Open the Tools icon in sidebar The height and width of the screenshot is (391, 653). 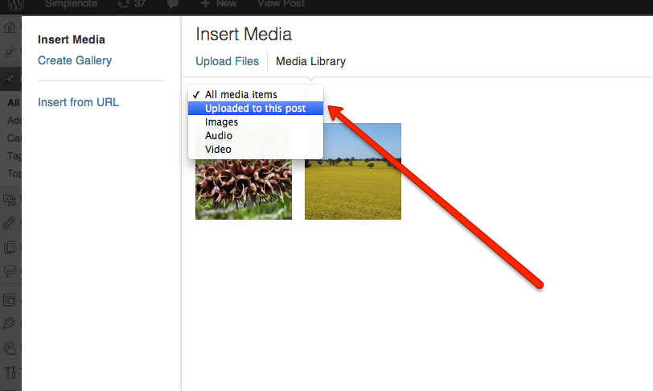point(10,372)
